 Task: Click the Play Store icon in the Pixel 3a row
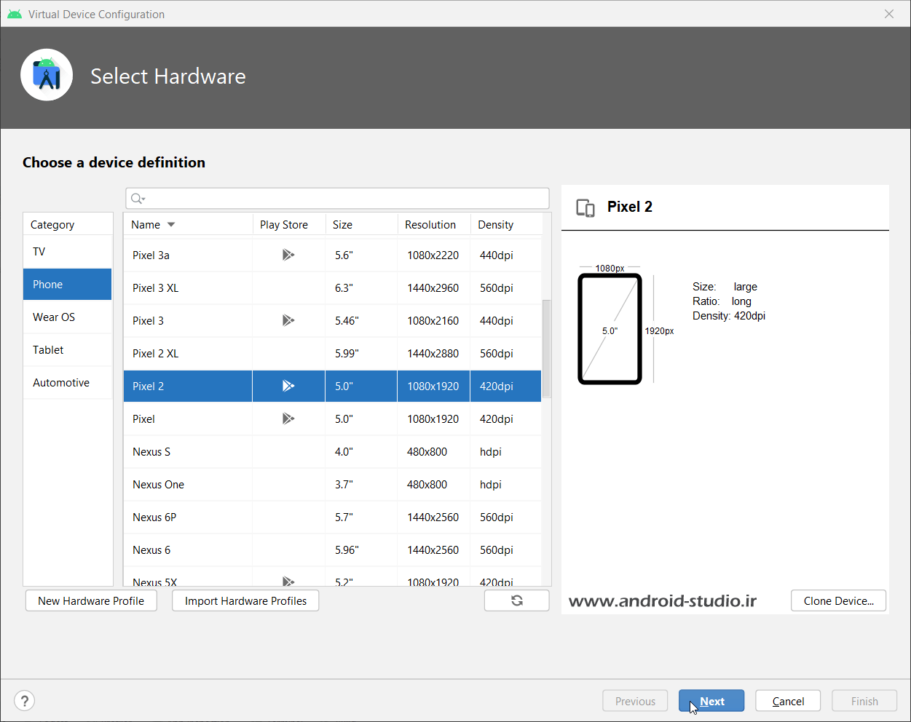pyautogui.click(x=288, y=255)
